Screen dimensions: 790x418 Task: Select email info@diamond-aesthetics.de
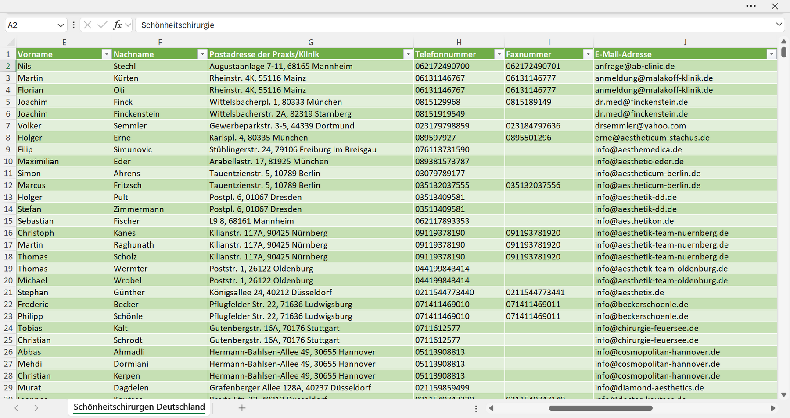click(685, 388)
